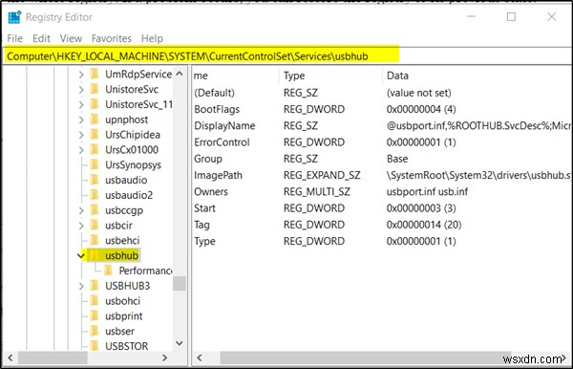This screenshot has height=369, width=573.
Task: Open the Help menu
Action: click(x=152, y=38)
